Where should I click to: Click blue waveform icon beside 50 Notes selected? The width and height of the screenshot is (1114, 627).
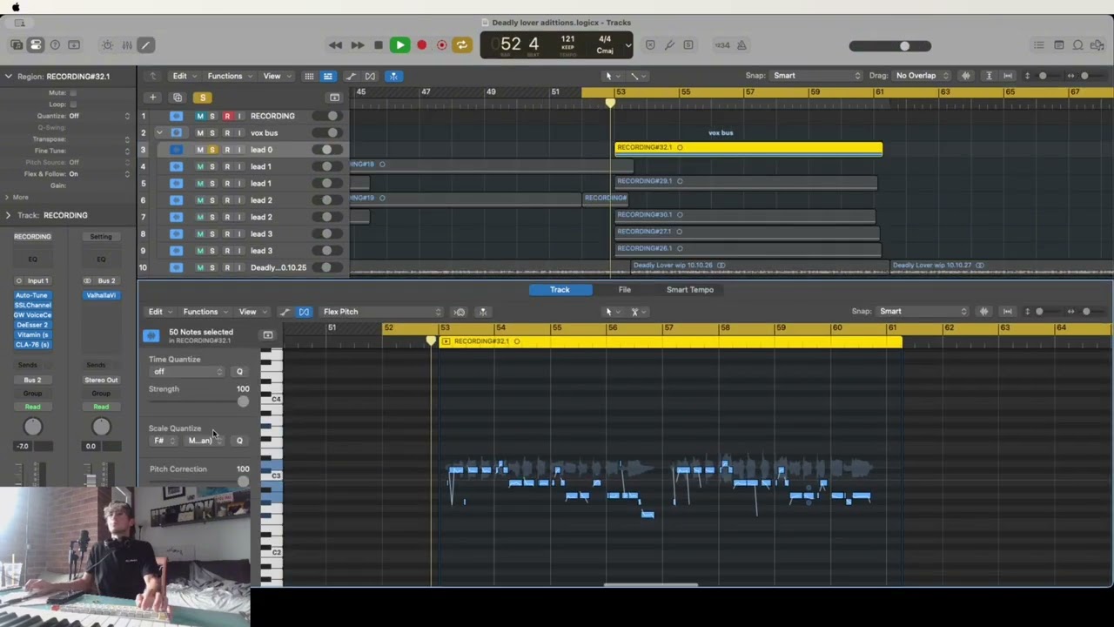[151, 335]
